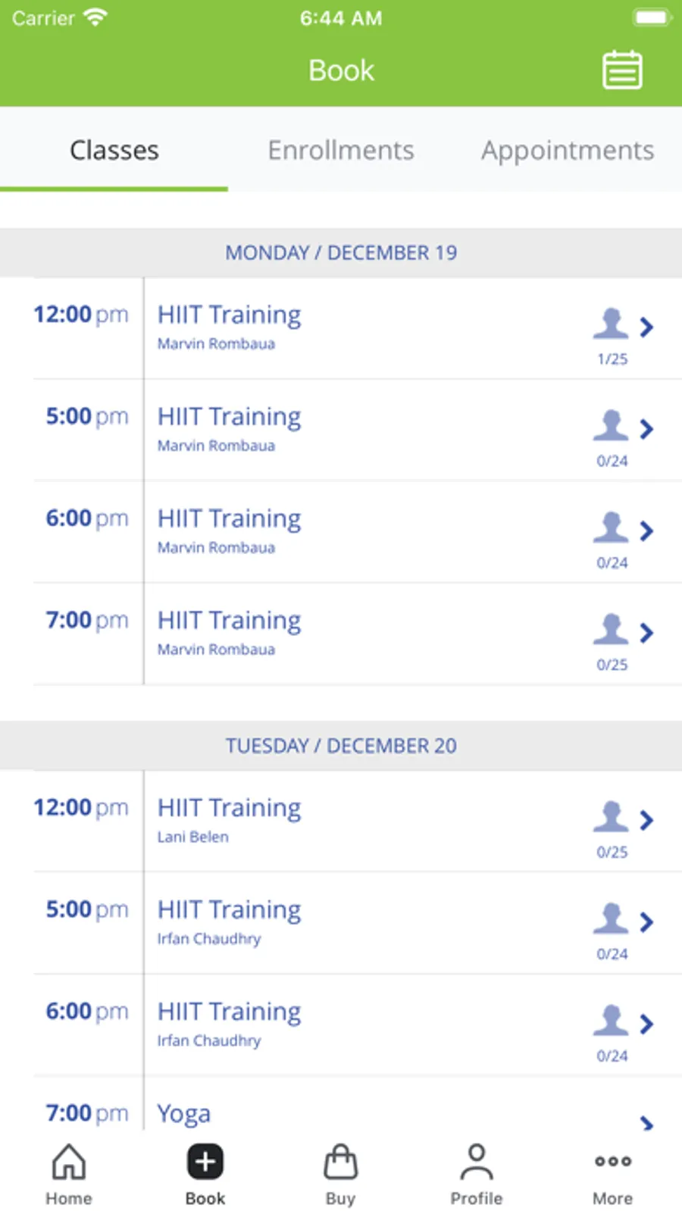This screenshot has height=1211, width=682.
Task: Open the Profile person icon
Action: pyautogui.click(x=476, y=1162)
